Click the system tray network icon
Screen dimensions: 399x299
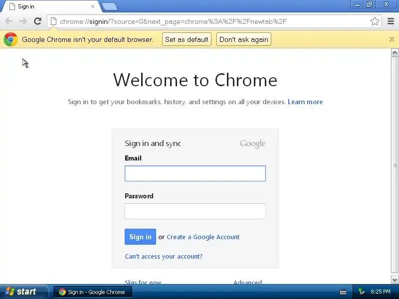point(361,292)
